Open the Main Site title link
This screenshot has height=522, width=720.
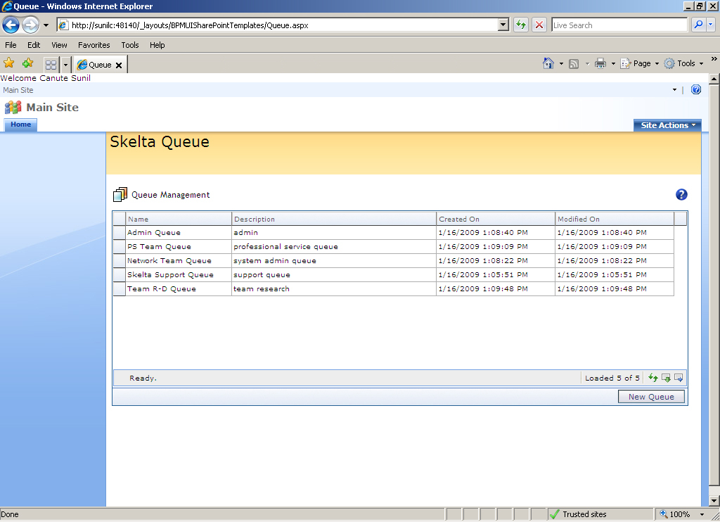click(x=52, y=108)
